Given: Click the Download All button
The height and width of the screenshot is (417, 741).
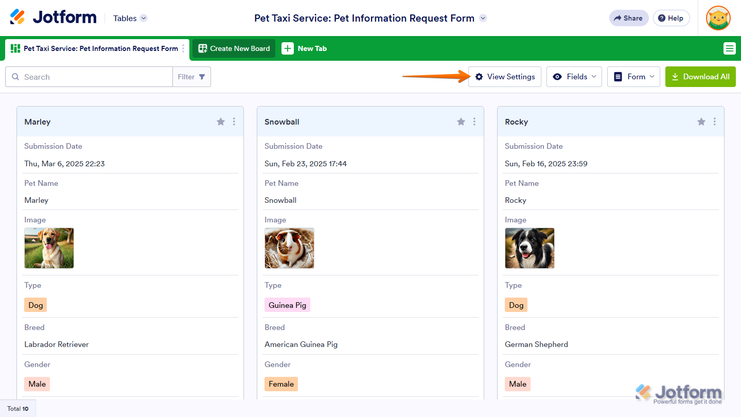Looking at the screenshot, I should point(700,77).
